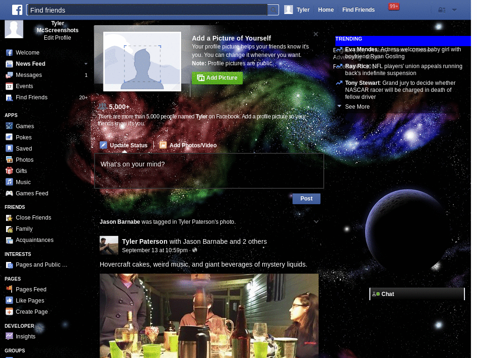477x358 pixels.
Task: Open the Acquaintances list icon
Action: pyautogui.click(x=9, y=240)
